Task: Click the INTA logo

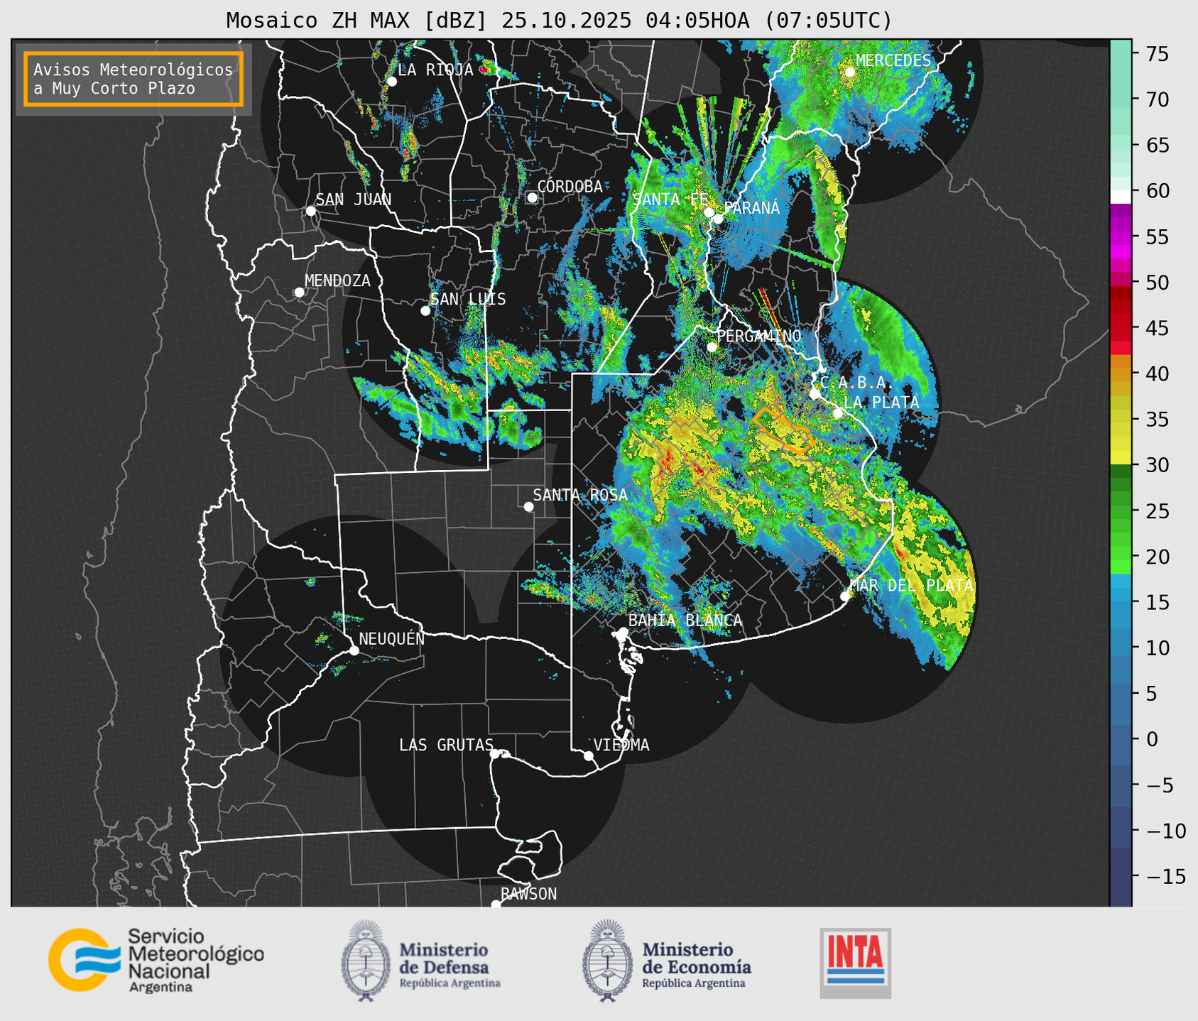Action: pos(856,963)
